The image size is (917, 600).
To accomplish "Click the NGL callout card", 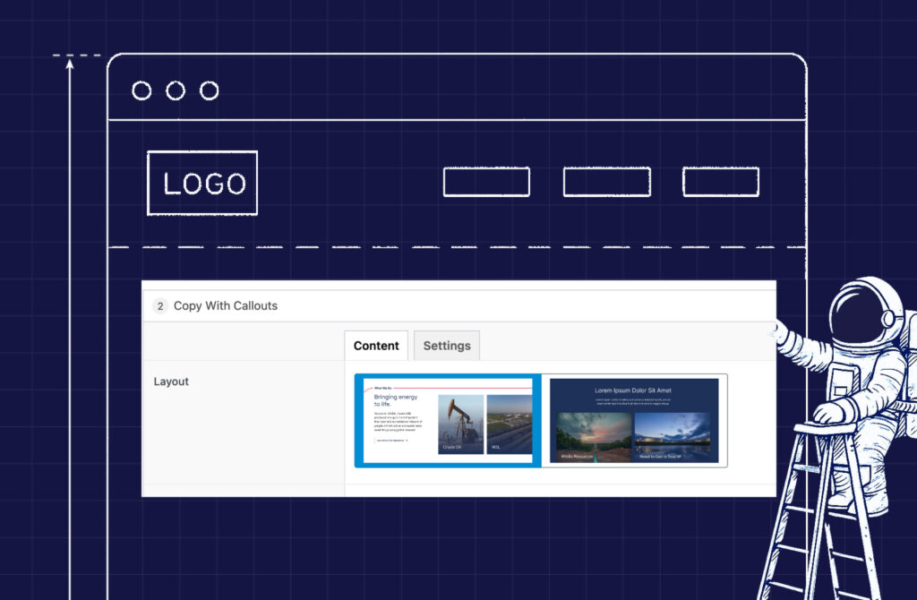I will [509, 424].
